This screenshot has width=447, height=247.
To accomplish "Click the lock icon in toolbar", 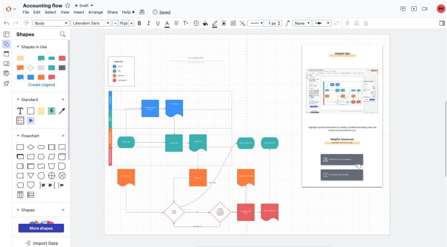I will [x=366, y=23].
